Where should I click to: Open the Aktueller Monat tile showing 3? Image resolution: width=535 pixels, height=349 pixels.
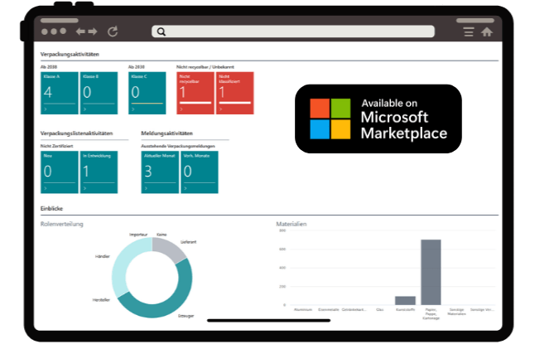(160, 172)
